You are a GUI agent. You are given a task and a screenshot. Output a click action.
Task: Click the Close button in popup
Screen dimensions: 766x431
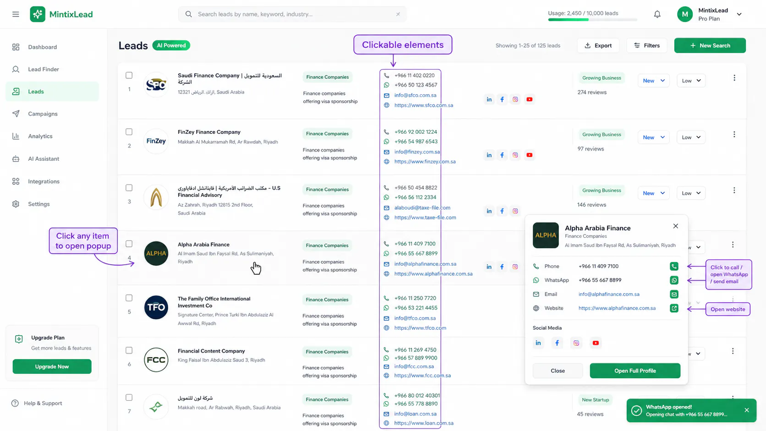point(558,371)
